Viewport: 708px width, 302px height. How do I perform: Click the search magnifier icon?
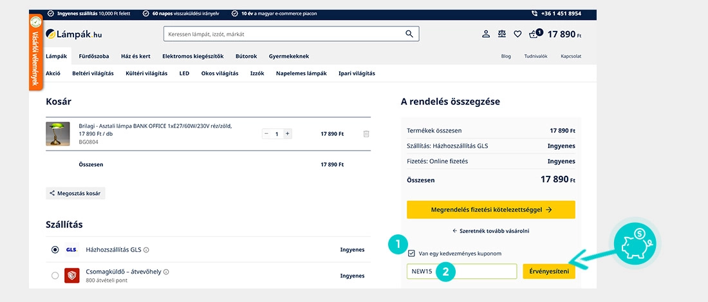[409, 34]
